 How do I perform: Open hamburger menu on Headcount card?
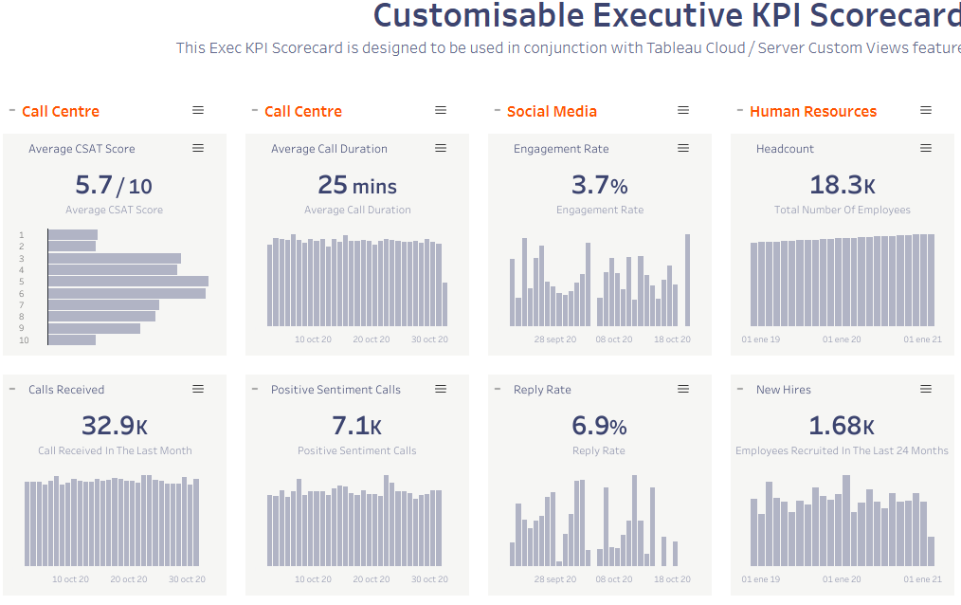pyautogui.click(x=926, y=148)
